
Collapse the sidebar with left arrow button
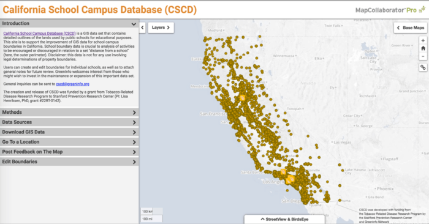click(142, 28)
